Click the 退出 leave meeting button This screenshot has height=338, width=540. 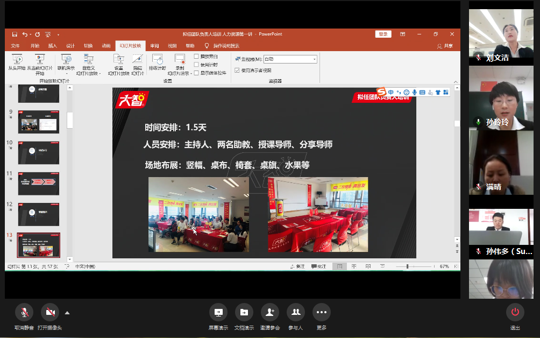(515, 312)
